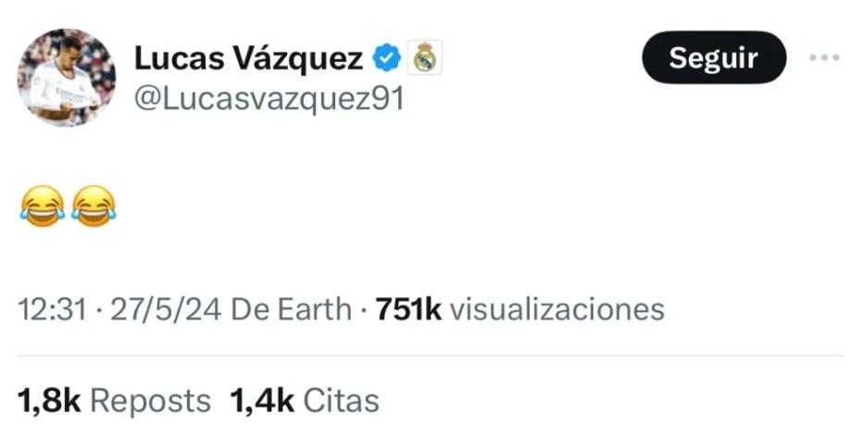
Task: Click the first laughing-crying emoji
Action: 43,206
